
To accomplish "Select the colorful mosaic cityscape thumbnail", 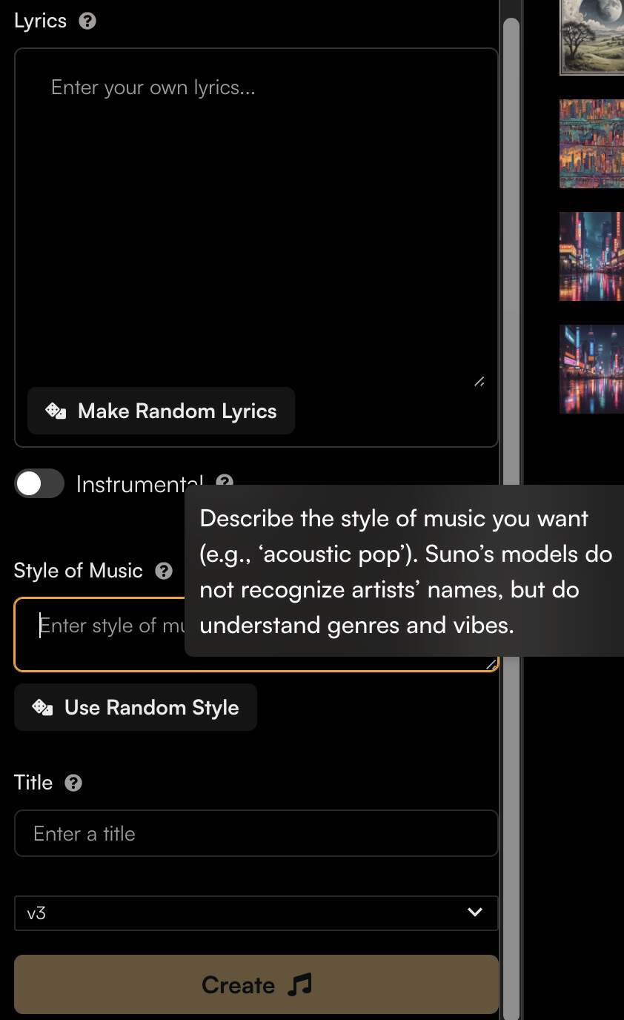I will pos(591,144).
